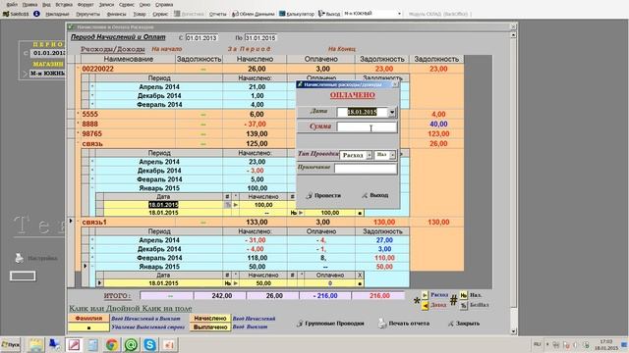Open Отчеты toolbar item
The width and height of the screenshot is (629, 353).
pos(218,14)
